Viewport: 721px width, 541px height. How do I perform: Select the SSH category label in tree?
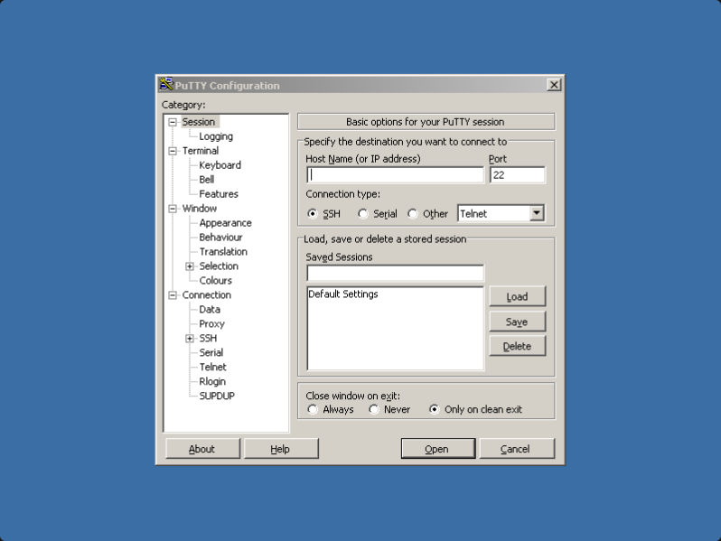click(x=208, y=339)
